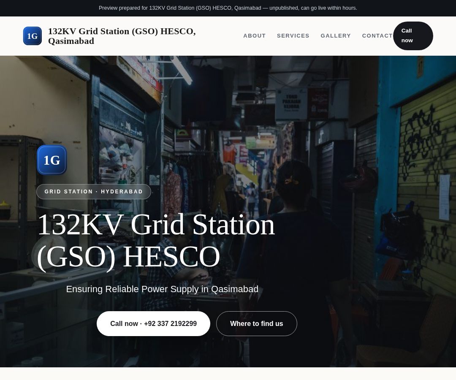Open the About navigation link
Image resolution: width=456 pixels, height=380 pixels.
pos(255,36)
